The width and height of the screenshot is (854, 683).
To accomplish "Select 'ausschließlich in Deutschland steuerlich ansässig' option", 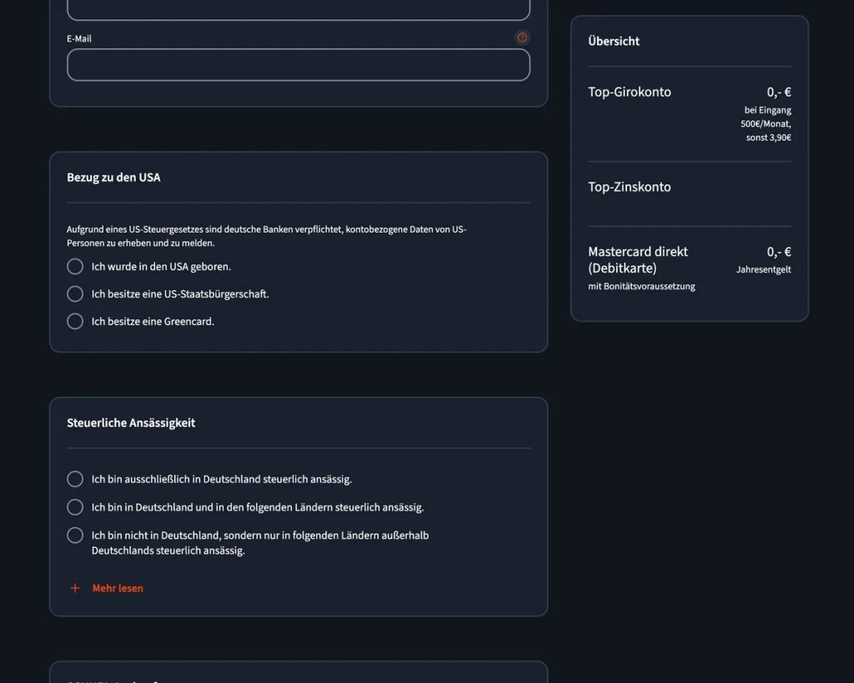I will pyautogui.click(x=75, y=480).
